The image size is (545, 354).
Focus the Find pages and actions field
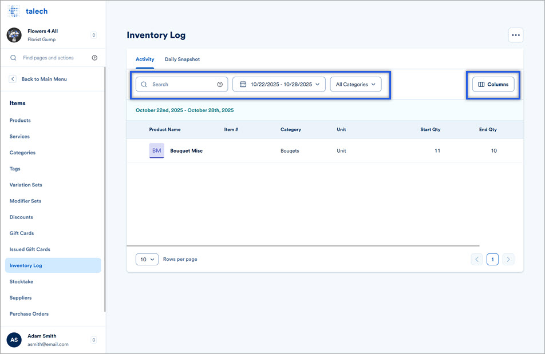(52, 58)
